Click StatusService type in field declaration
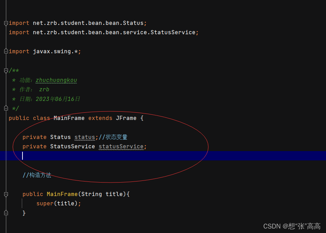The height and width of the screenshot is (233, 326). click(x=73, y=147)
